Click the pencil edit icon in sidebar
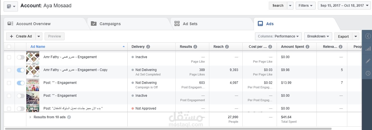Screen dimensions: 372x130 click(368, 61)
